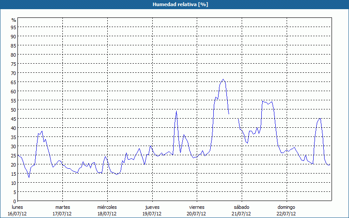Click the "Humedad relativa [%]" chart title
The width and height of the screenshot is (349, 218).
click(x=174, y=4)
